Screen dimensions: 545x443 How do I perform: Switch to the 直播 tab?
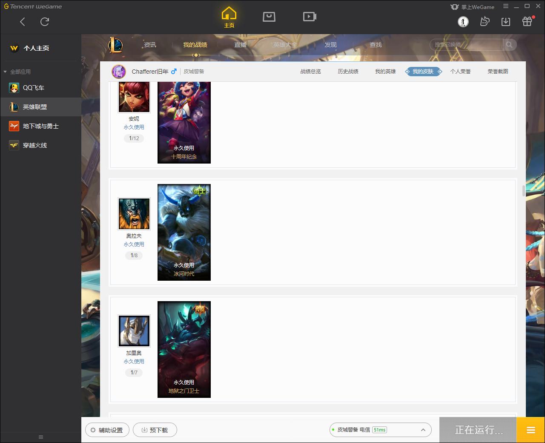coord(240,45)
